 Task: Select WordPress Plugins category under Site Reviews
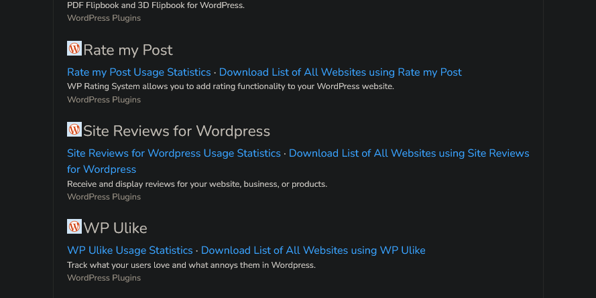pos(104,197)
